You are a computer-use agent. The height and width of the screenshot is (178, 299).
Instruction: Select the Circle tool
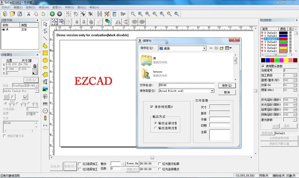point(45,60)
